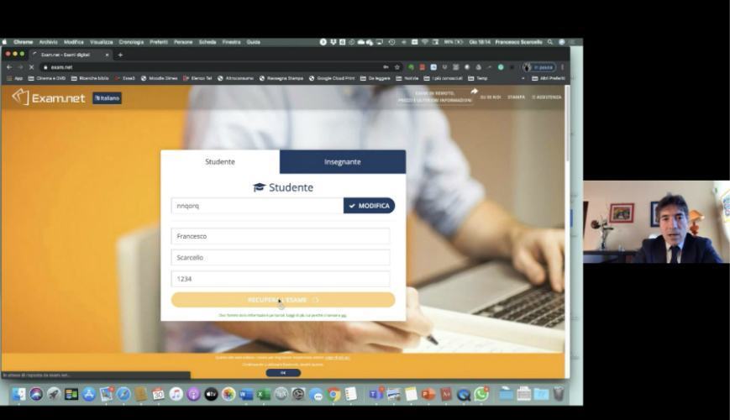Click the browser back arrow
Viewport: 730px width, 420px height.
pos(9,67)
